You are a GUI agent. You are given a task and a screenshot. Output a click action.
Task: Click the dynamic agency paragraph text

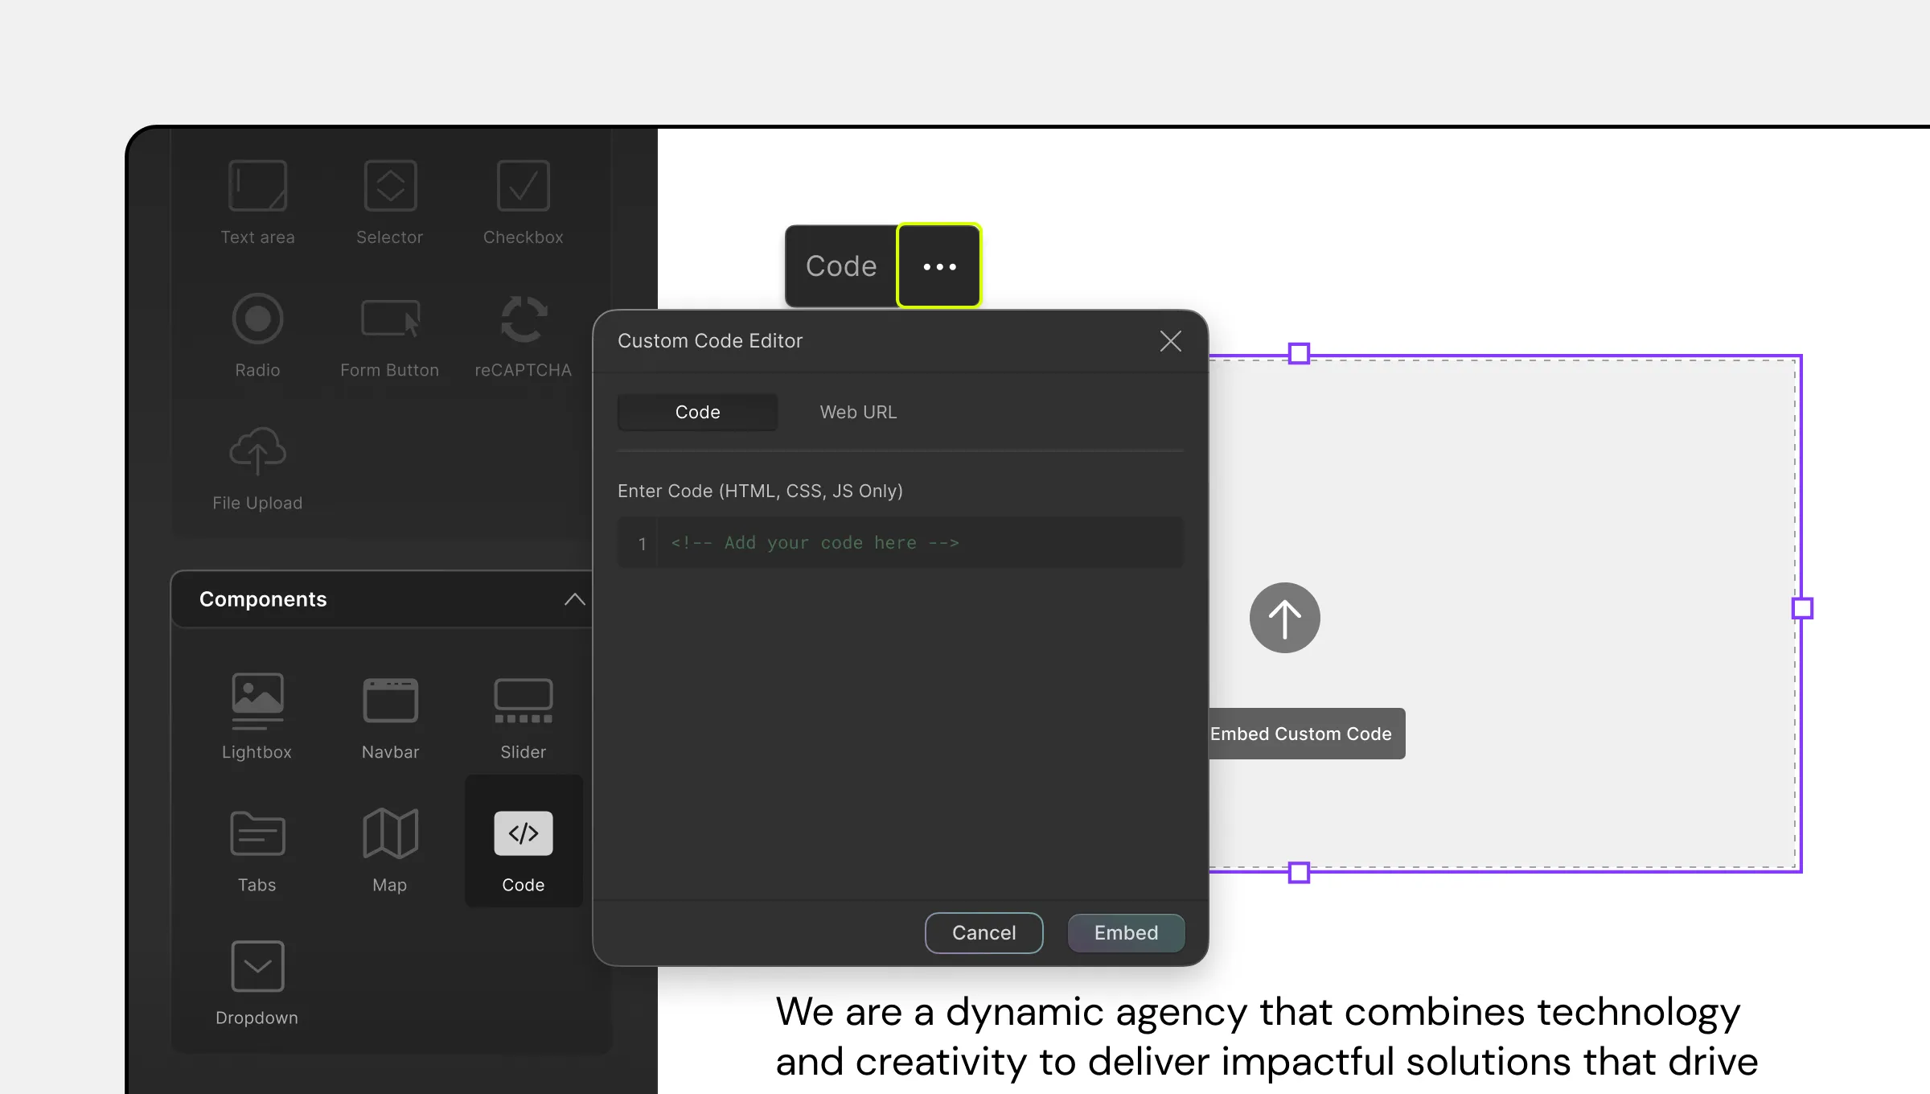1267,1037
